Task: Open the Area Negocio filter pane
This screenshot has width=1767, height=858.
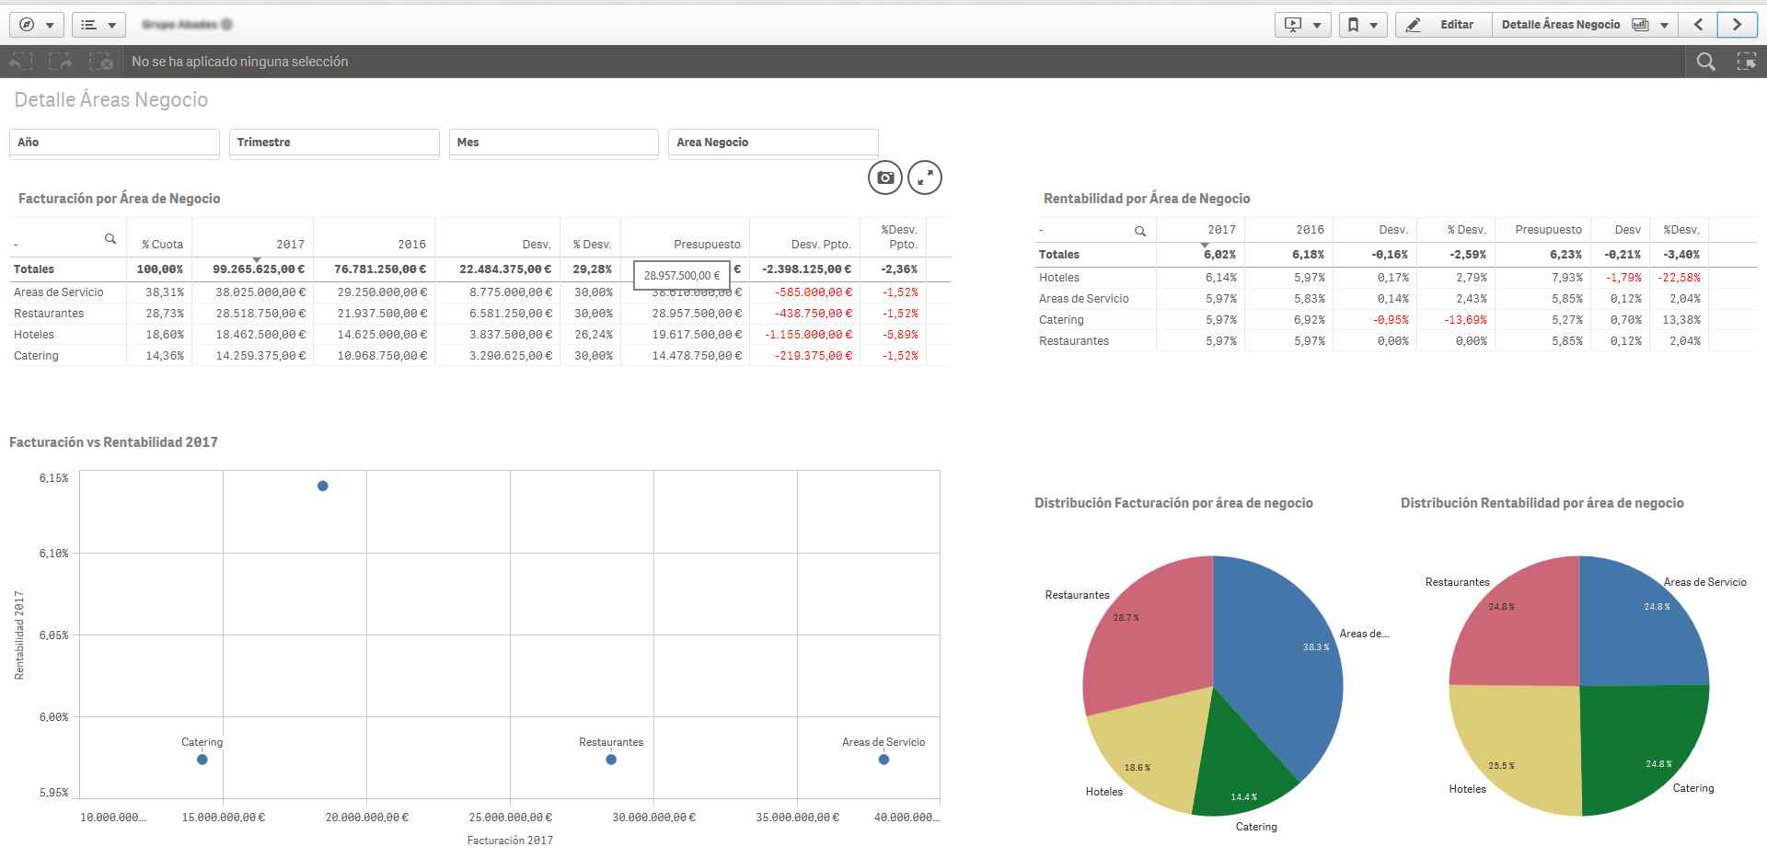Action: [x=772, y=143]
